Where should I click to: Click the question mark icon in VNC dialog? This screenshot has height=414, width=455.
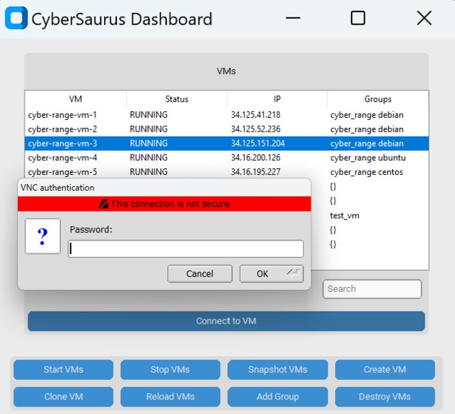pos(43,236)
